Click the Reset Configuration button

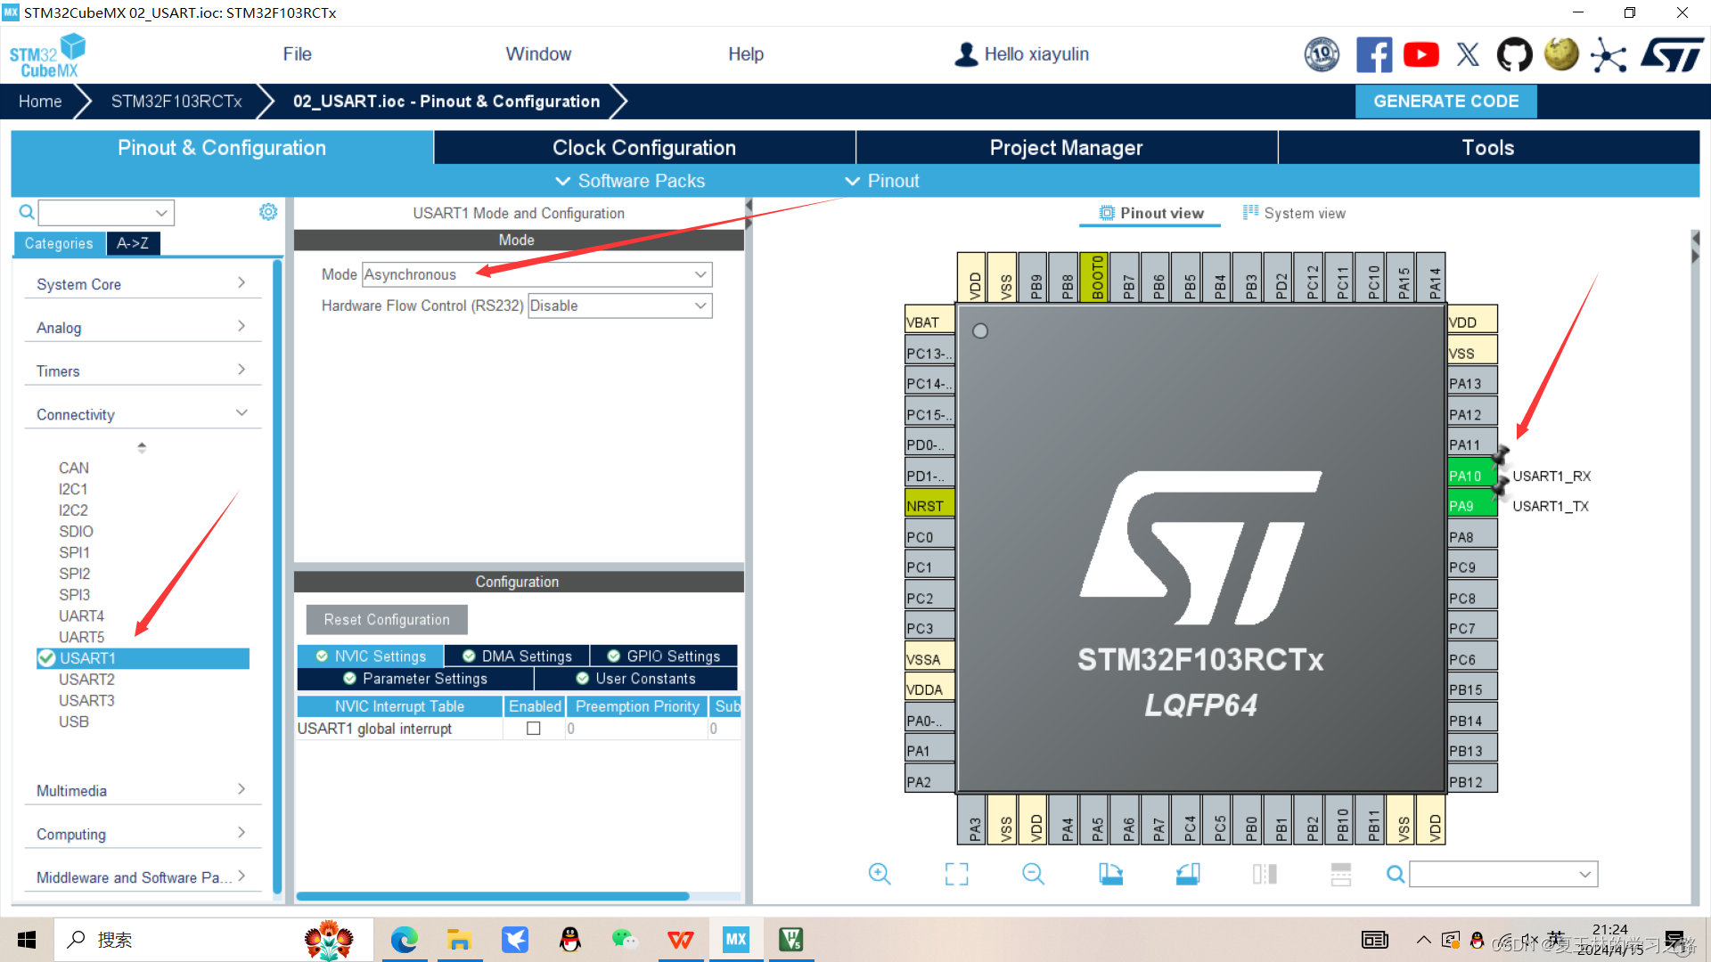coord(387,619)
